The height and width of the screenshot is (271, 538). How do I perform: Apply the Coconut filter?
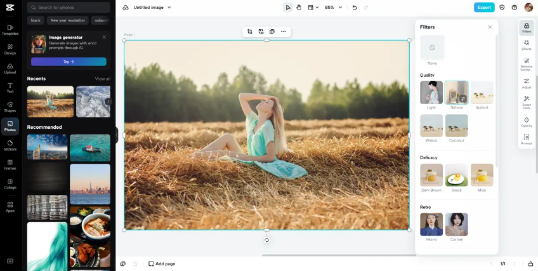pos(456,126)
